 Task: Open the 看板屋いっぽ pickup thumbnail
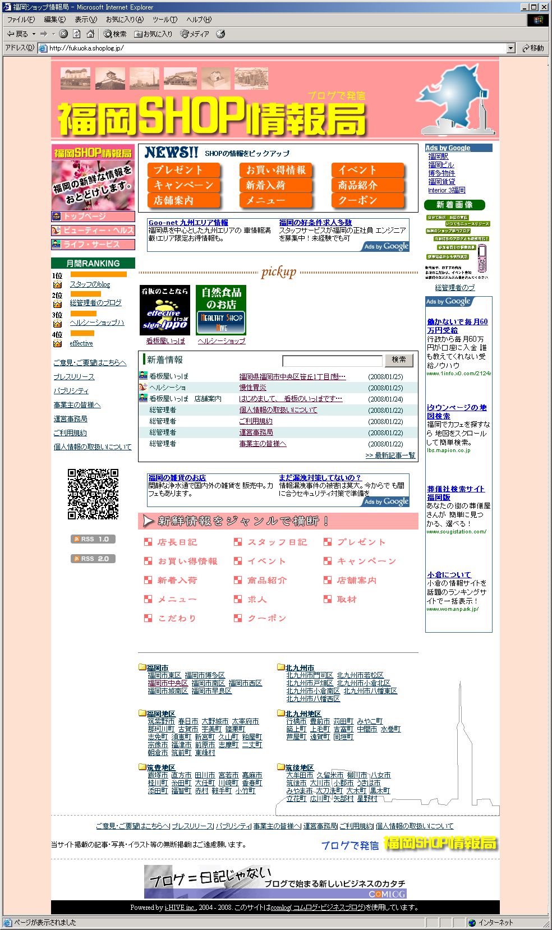click(x=165, y=310)
